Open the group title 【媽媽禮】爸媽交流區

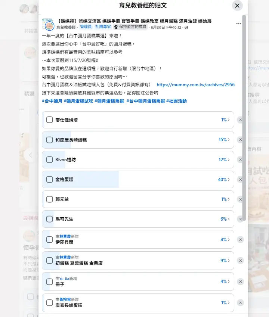[134, 21]
